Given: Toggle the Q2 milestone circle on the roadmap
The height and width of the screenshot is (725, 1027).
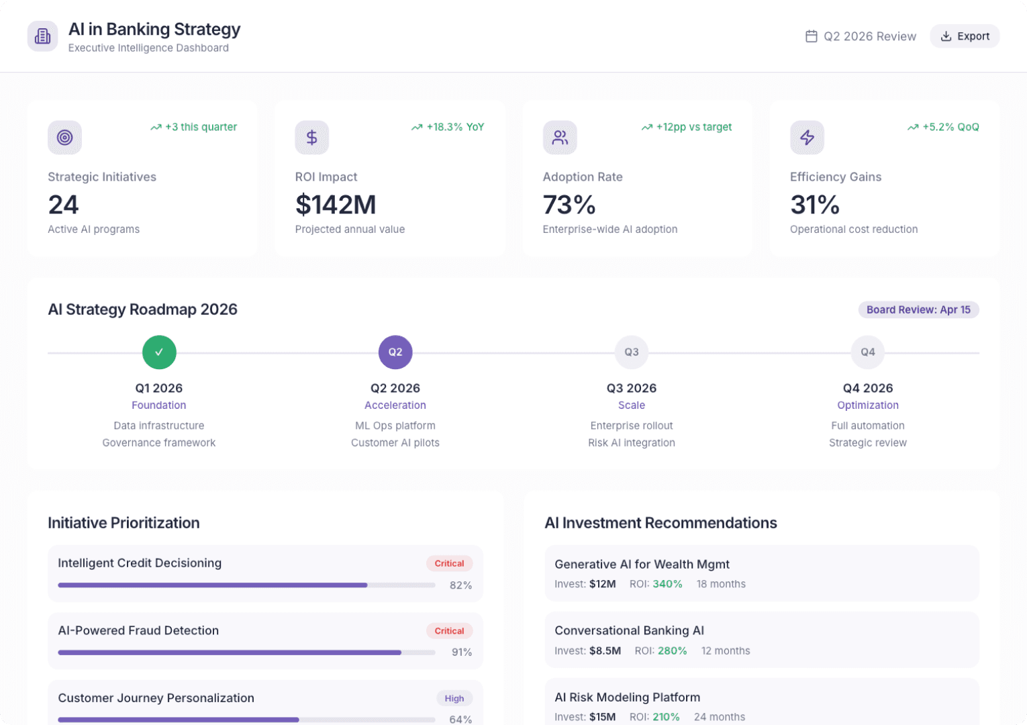Looking at the screenshot, I should (x=395, y=352).
